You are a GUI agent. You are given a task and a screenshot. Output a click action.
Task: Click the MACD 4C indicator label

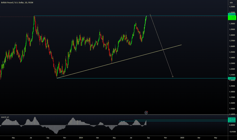tap(5, 117)
